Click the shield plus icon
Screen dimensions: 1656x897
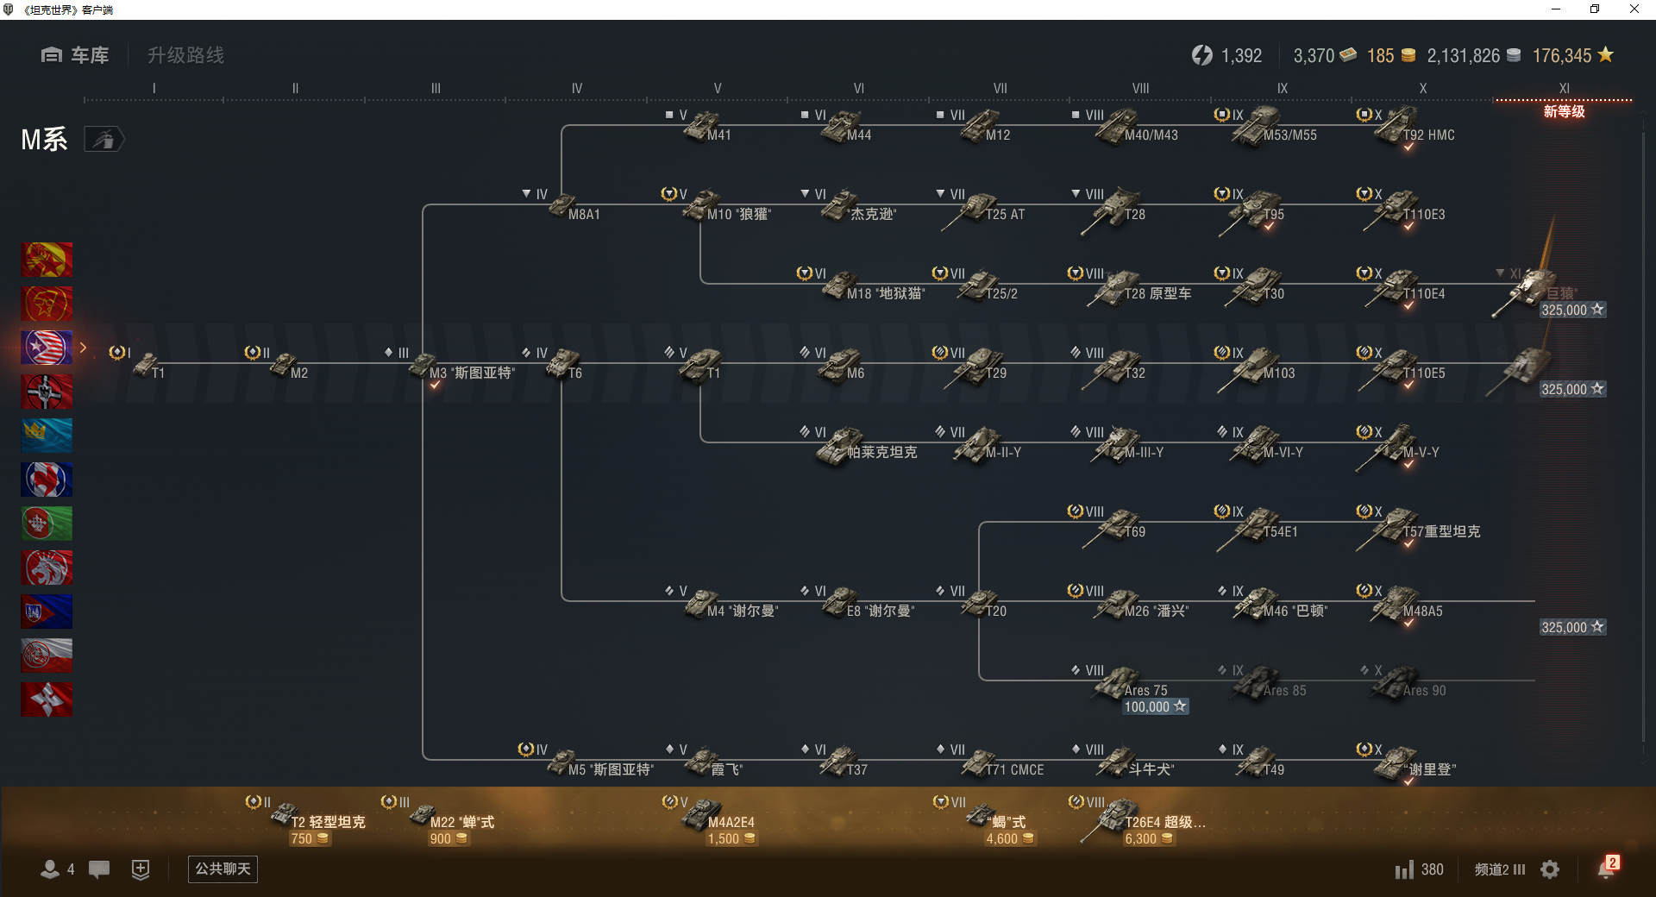pyautogui.click(x=141, y=869)
